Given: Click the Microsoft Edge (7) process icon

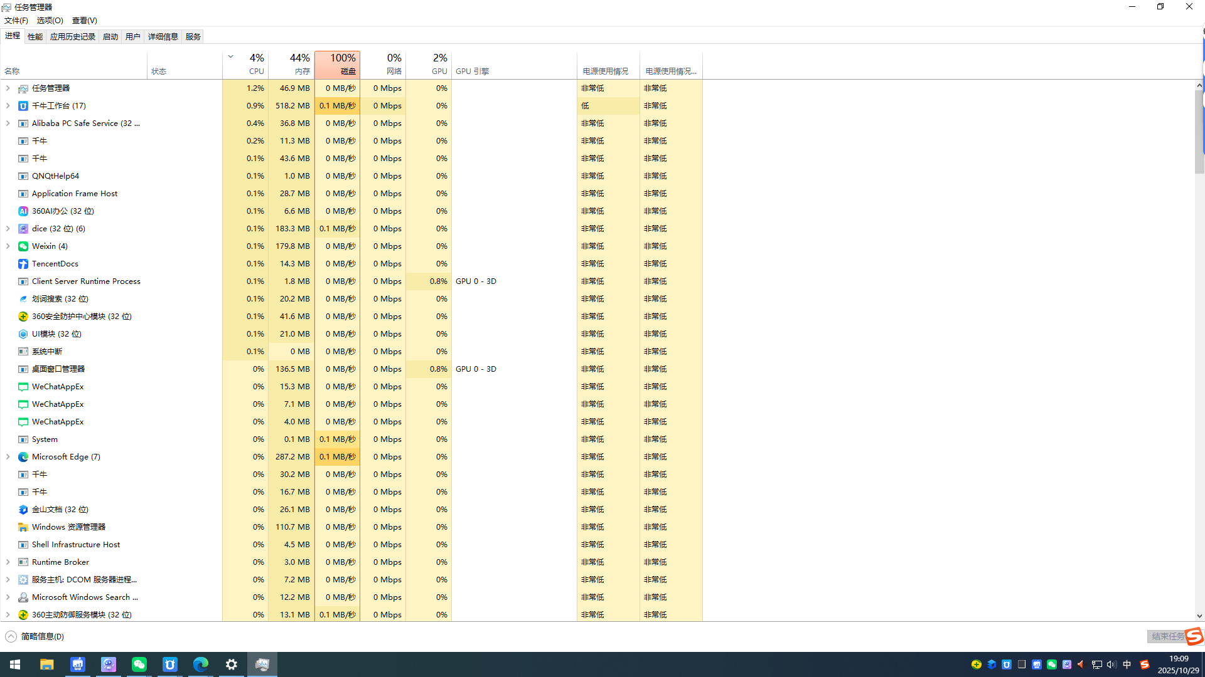Looking at the screenshot, I should click(x=23, y=457).
